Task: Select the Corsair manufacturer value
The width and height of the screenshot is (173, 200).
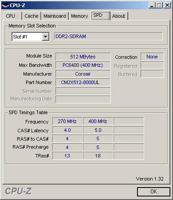Action: click(x=83, y=74)
